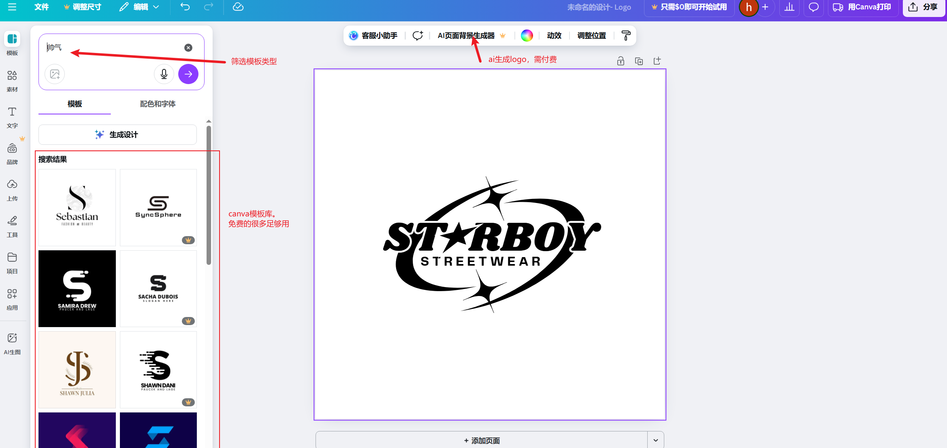Click the 分享 share button
The height and width of the screenshot is (448, 947).
coord(924,7)
